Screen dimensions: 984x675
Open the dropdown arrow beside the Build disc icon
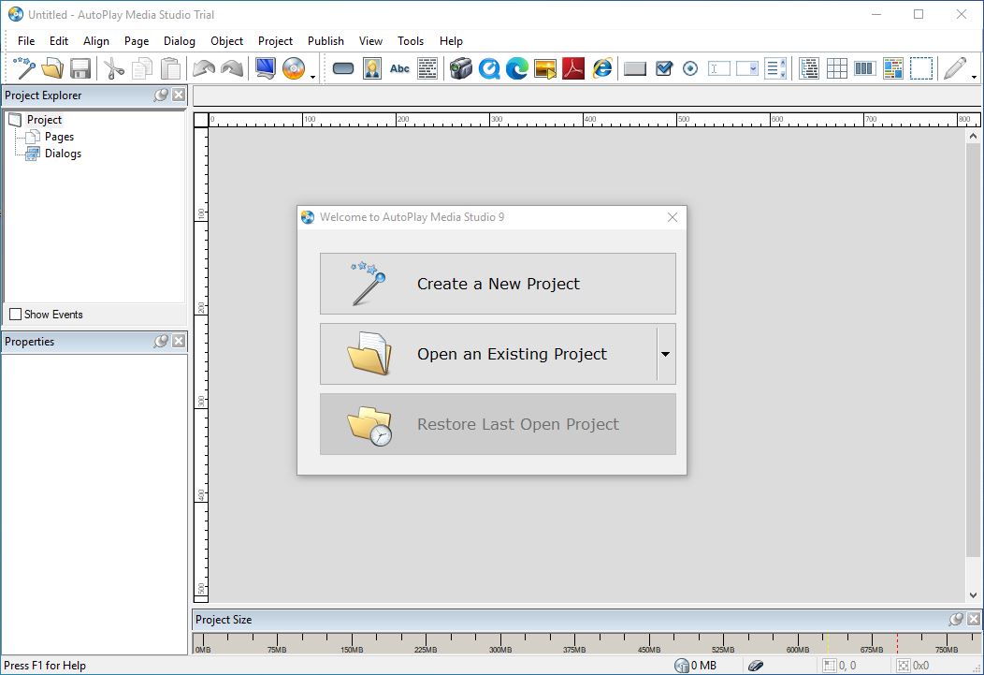[312, 75]
